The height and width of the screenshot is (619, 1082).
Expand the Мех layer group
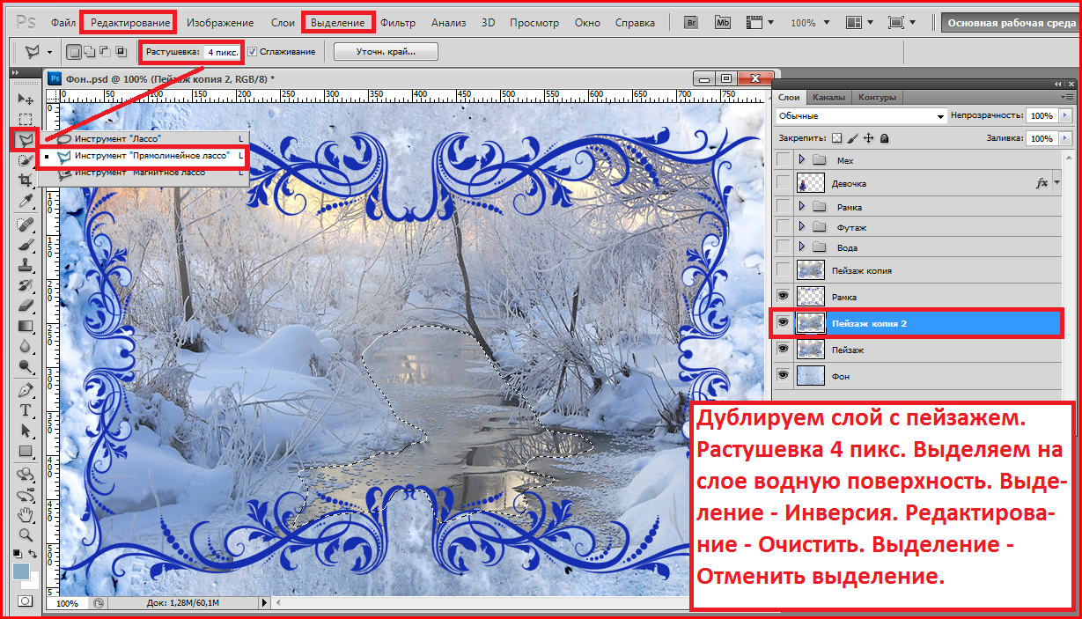[x=802, y=160]
